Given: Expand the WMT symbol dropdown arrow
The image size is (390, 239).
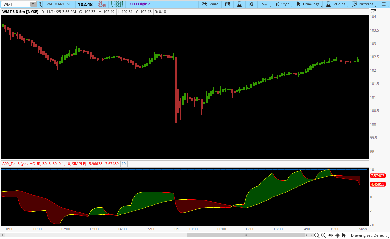Looking at the screenshot, I should pyautogui.click(x=33, y=4).
